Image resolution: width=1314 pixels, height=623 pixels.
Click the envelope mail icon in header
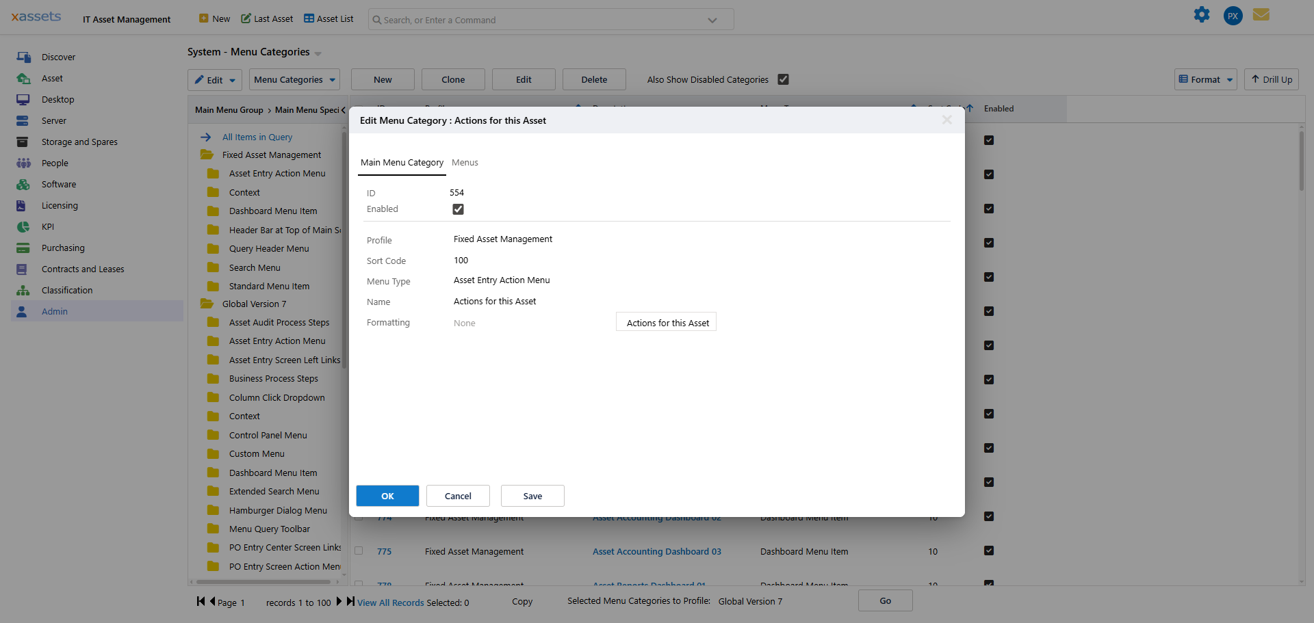coord(1261,14)
